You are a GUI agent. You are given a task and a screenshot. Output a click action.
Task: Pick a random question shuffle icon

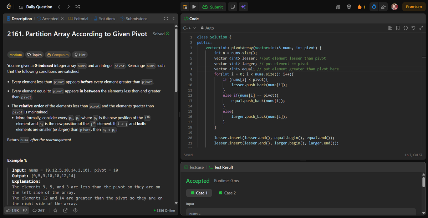tap(78, 7)
